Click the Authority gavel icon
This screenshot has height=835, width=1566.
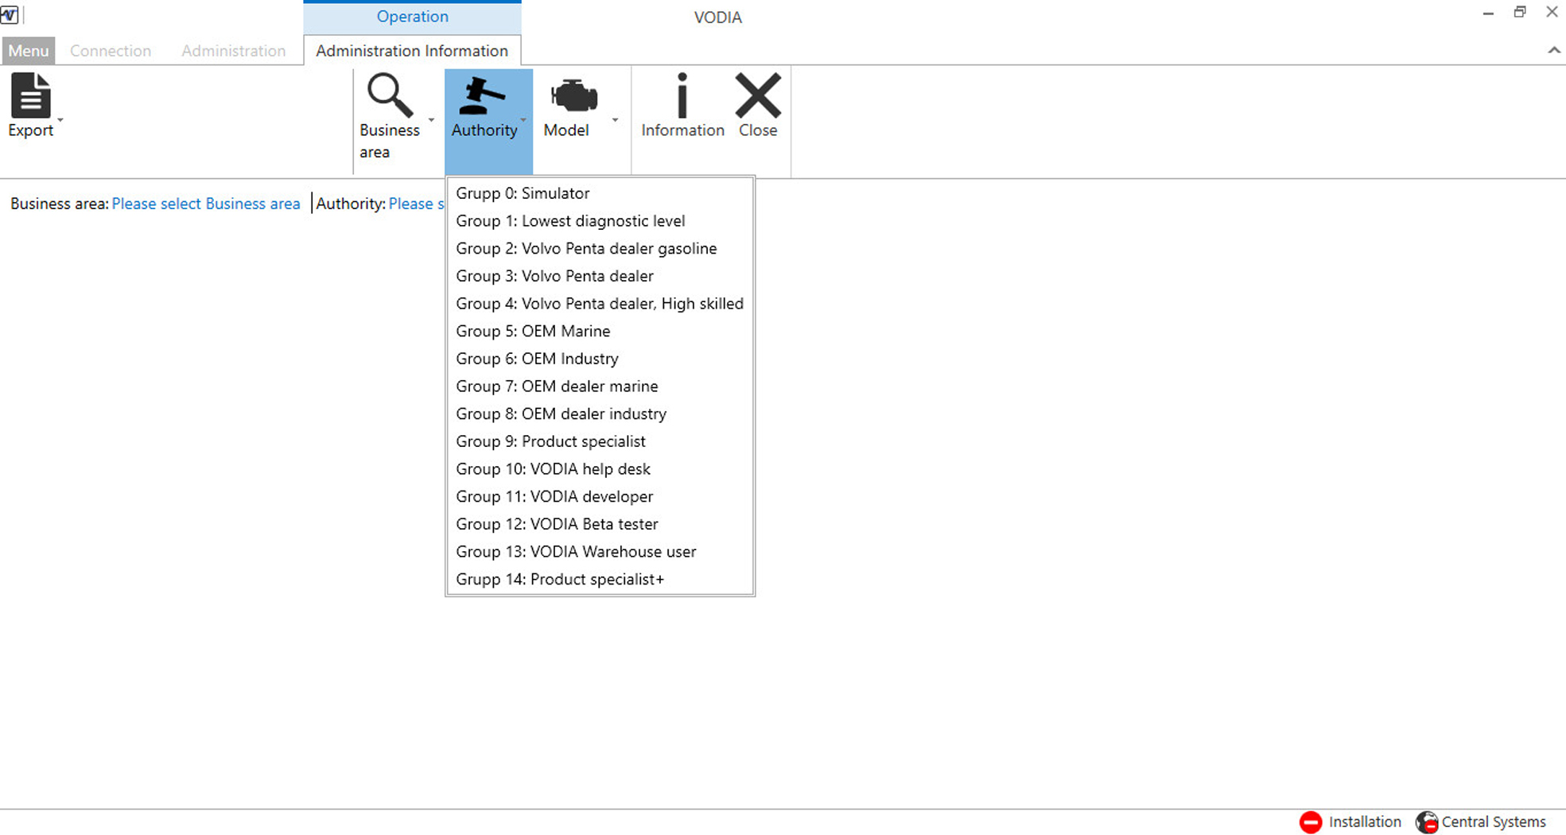[x=483, y=95]
